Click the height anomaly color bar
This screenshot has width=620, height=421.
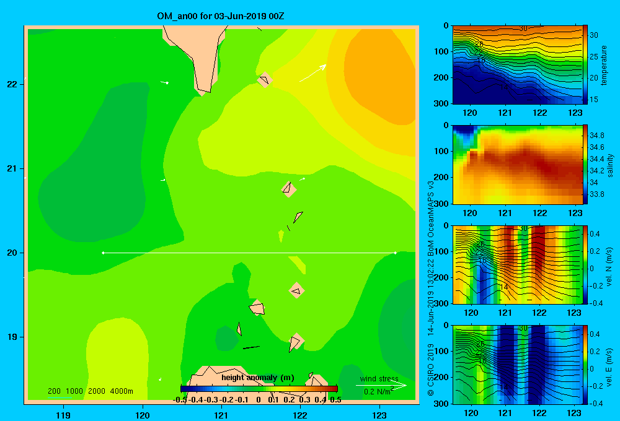(259, 389)
